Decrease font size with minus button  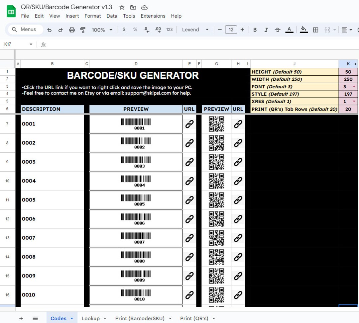(220, 30)
